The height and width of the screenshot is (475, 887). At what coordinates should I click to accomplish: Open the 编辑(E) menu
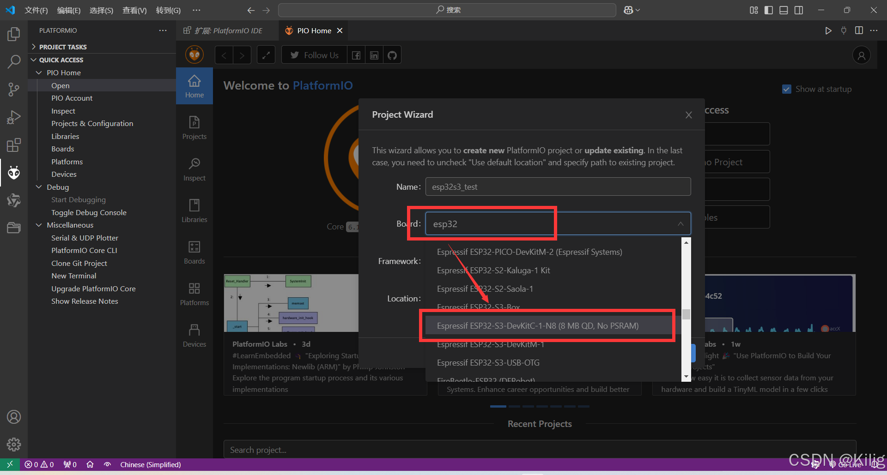click(x=68, y=10)
